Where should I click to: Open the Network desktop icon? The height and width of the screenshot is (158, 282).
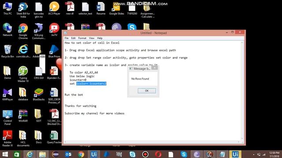pos(7,30)
